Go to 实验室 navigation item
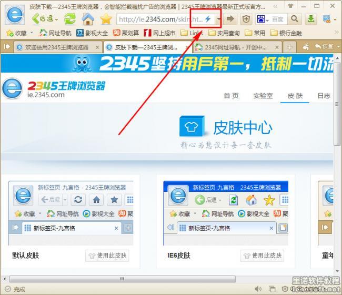Viewport: 342px width, 295px height. click(263, 96)
